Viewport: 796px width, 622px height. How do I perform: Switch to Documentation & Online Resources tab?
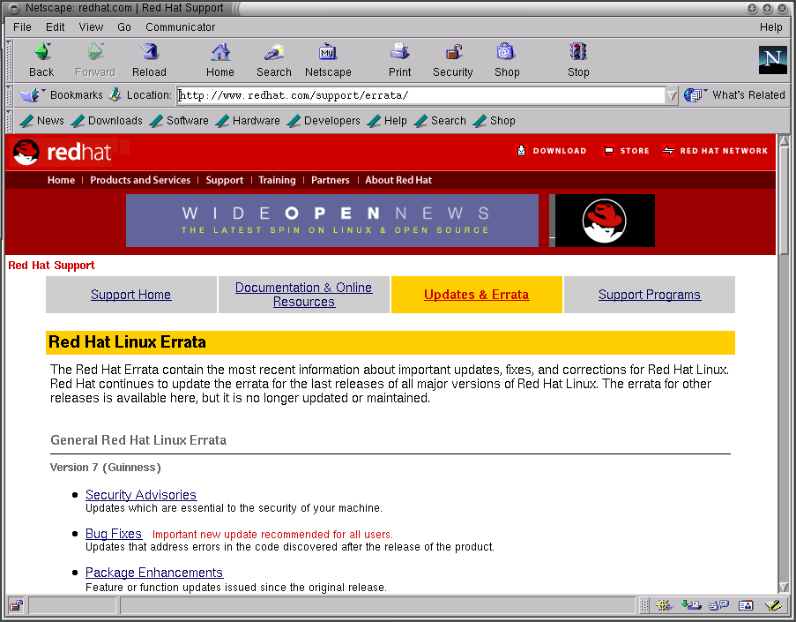tap(303, 295)
